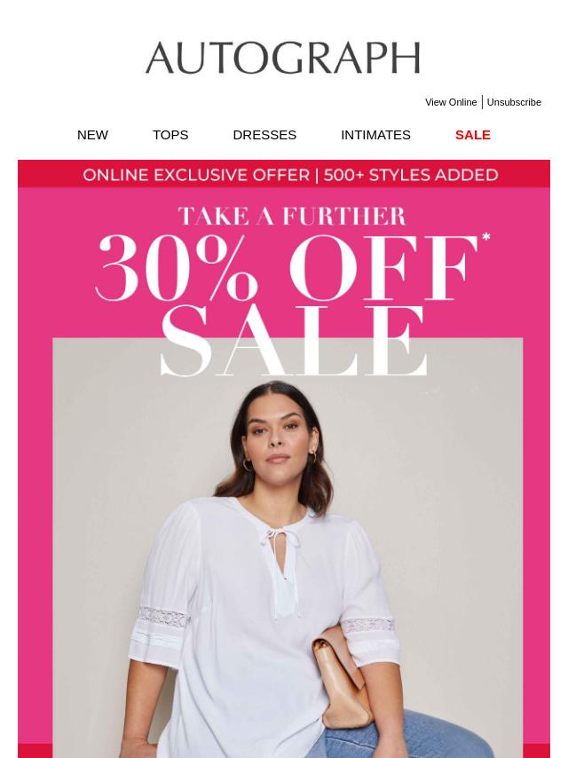
Task: Click the red SALE navigation link
Action: 473,135
